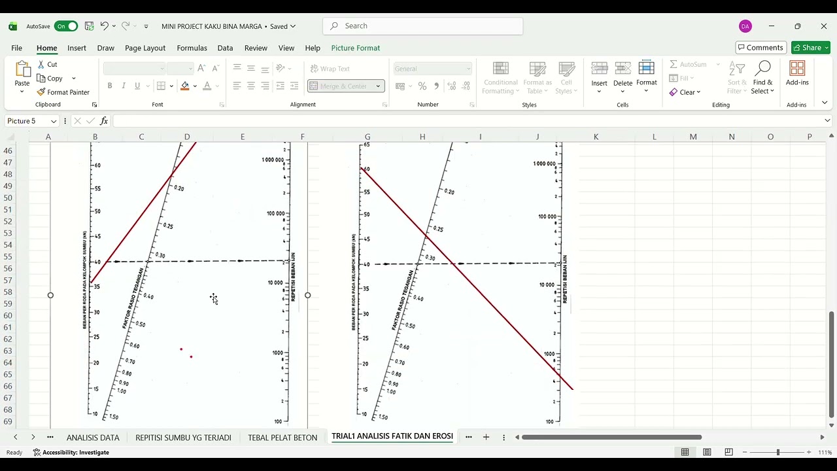This screenshot has width=837, height=471.
Task: Click the Save icon in title bar
Action: (89, 26)
